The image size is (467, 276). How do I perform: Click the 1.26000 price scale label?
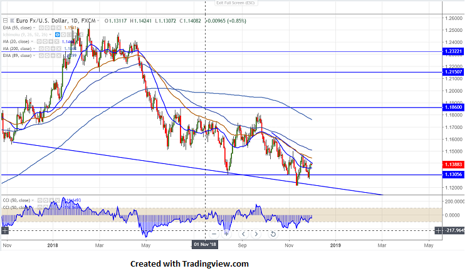click(x=454, y=18)
